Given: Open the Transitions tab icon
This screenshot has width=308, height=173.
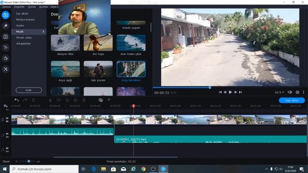Looking at the screenshot, I should [5, 37].
